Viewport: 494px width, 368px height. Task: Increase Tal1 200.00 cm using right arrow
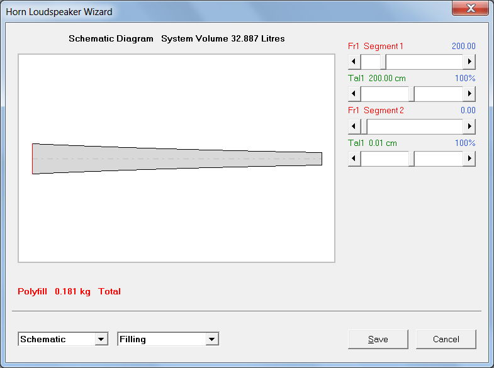click(x=469, y=94)
